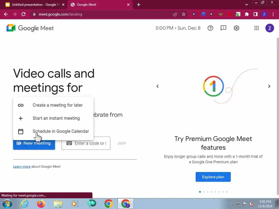Launch Internet Explorer from taskbar
279x209 pixels.
[24, 204]
